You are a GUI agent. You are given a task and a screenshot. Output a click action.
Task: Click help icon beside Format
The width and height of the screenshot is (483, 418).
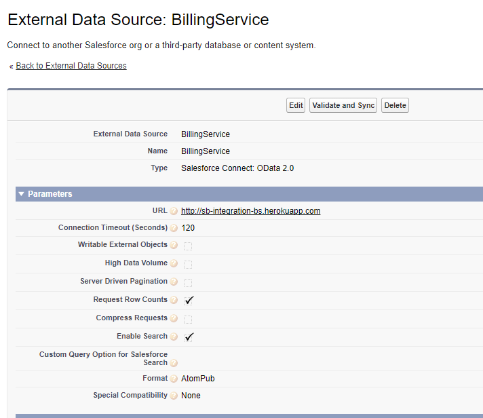click(174, 379)
